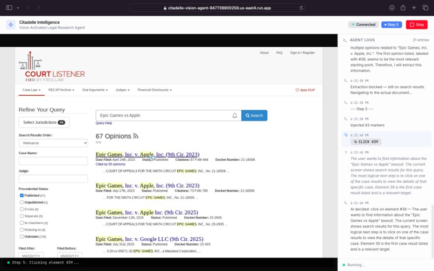434x271 pixels.
Task: Expand the Oral Arguments menu
Action: tap(95, 90)
